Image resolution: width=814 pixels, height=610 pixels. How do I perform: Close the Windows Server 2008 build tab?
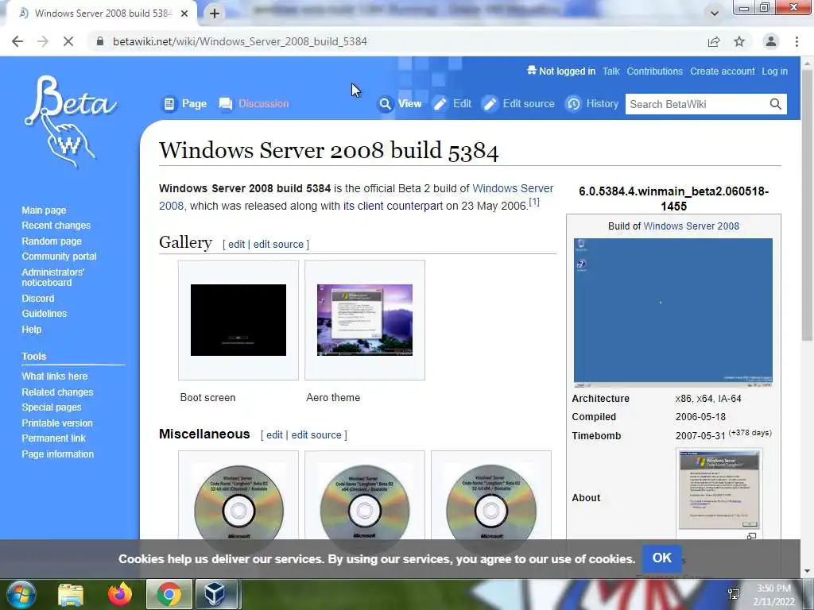pyautogui.click(x=184, y=14)
